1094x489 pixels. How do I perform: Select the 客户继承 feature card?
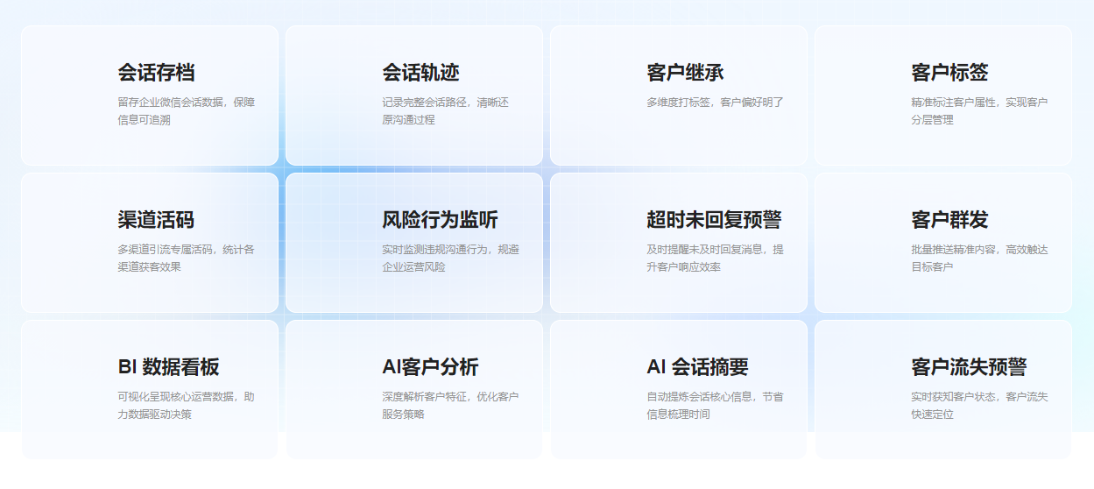click(x=685, y=73)
